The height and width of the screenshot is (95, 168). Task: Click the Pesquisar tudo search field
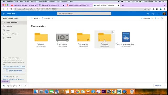[x=84, y=13]
